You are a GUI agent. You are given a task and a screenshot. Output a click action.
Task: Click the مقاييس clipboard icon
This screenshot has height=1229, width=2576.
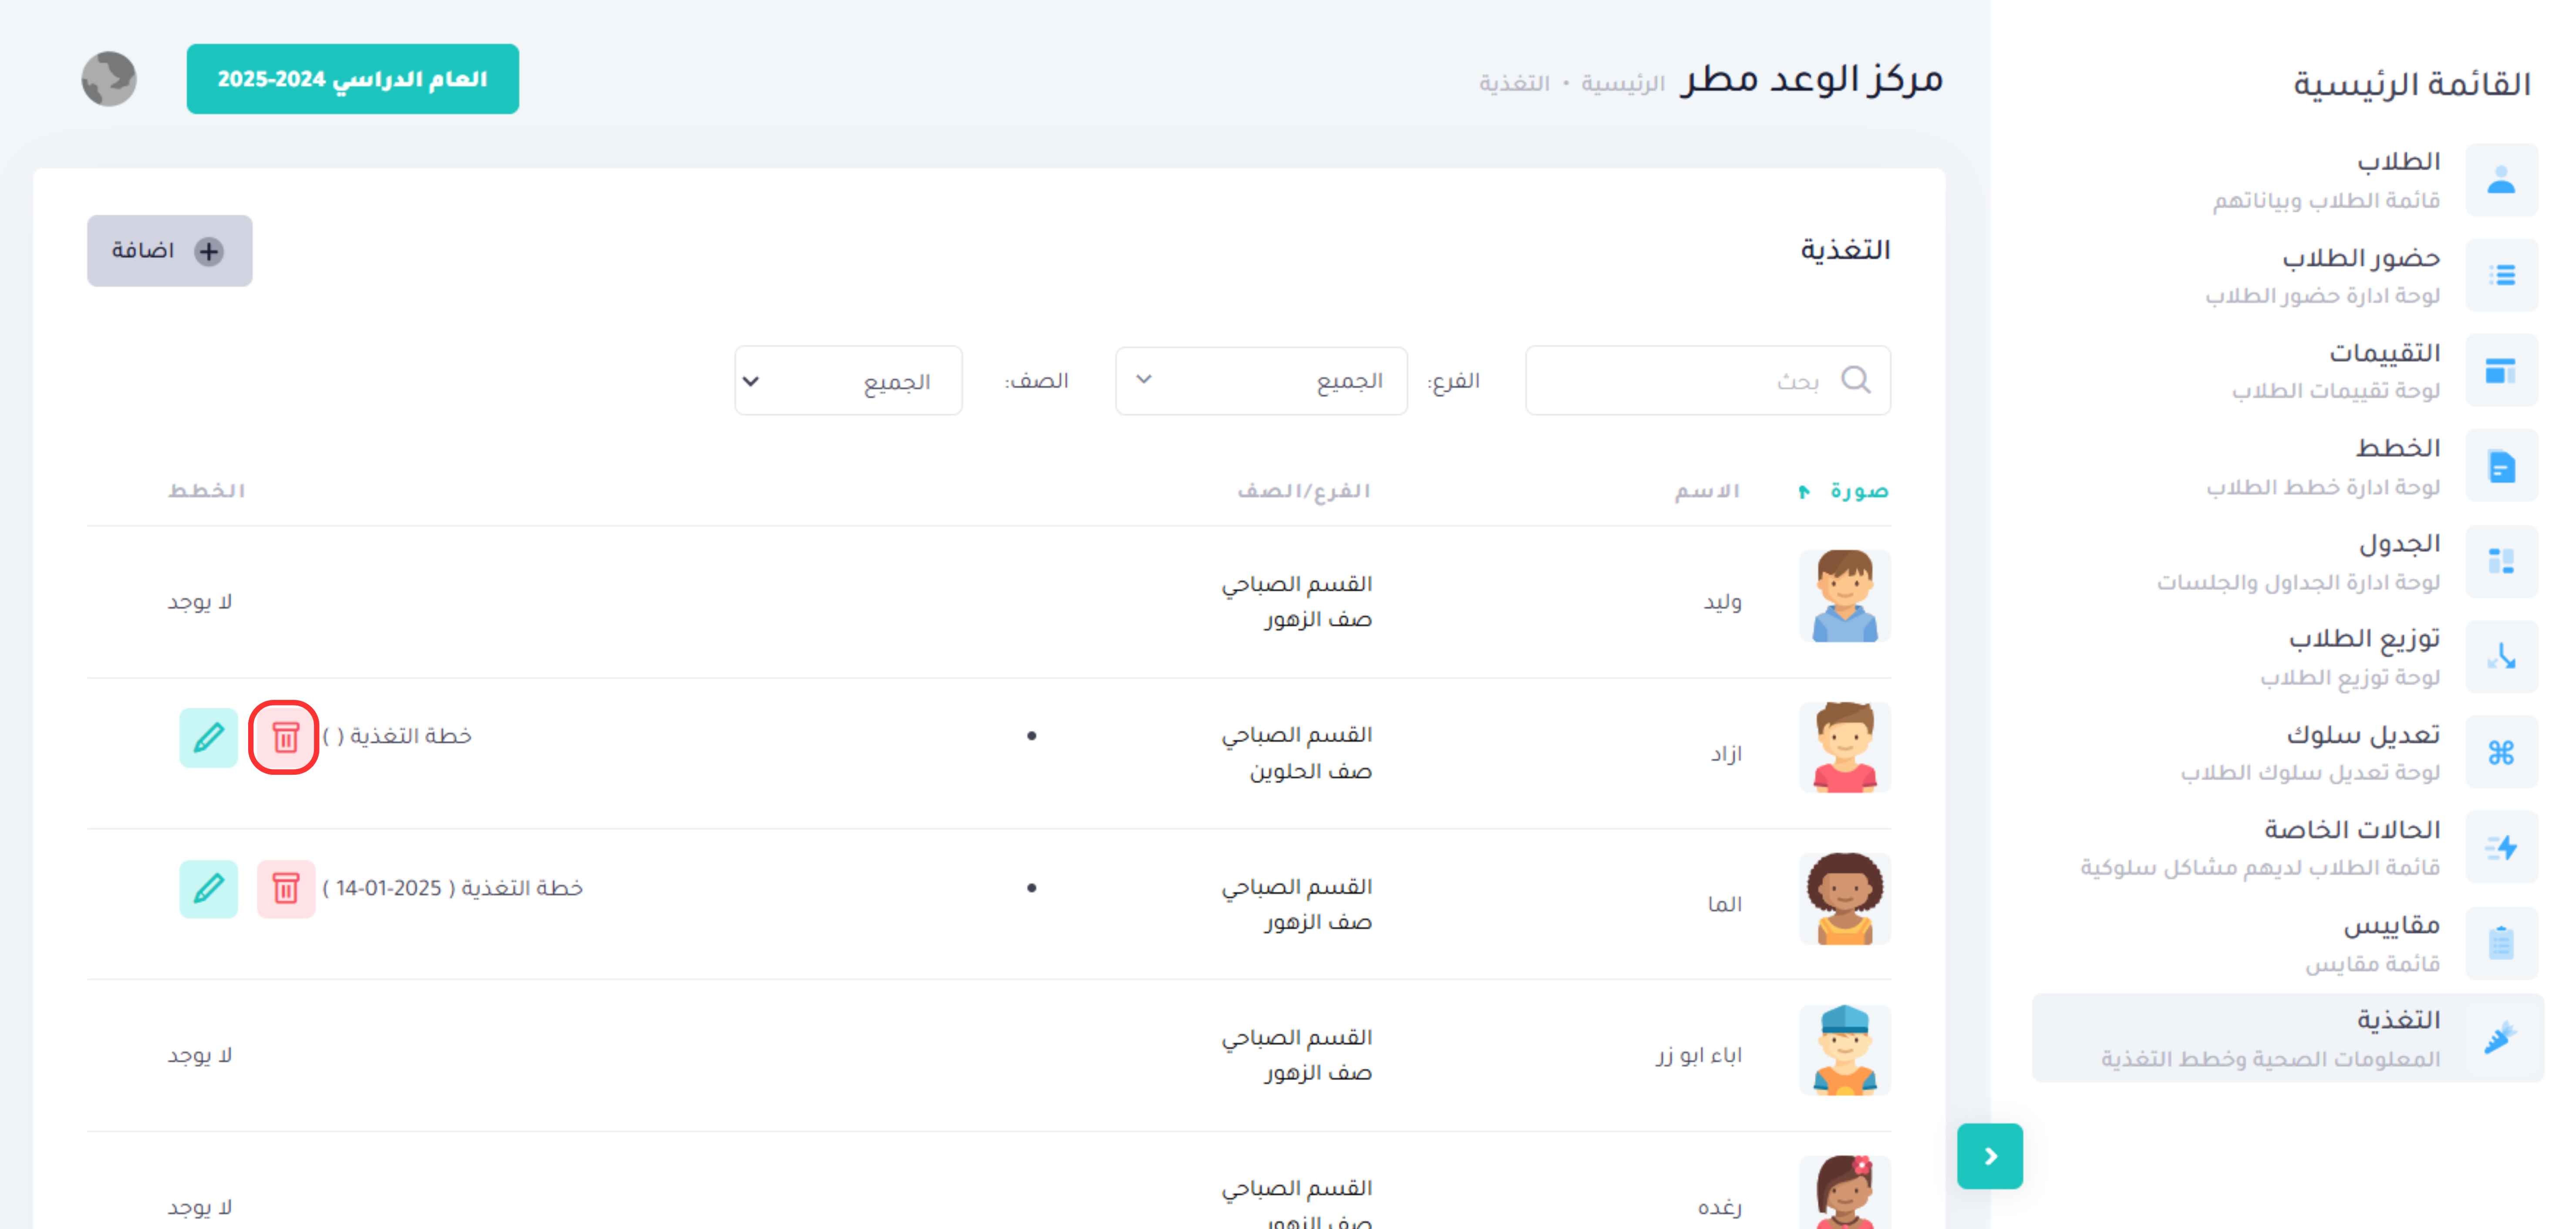pos(2501,943)
